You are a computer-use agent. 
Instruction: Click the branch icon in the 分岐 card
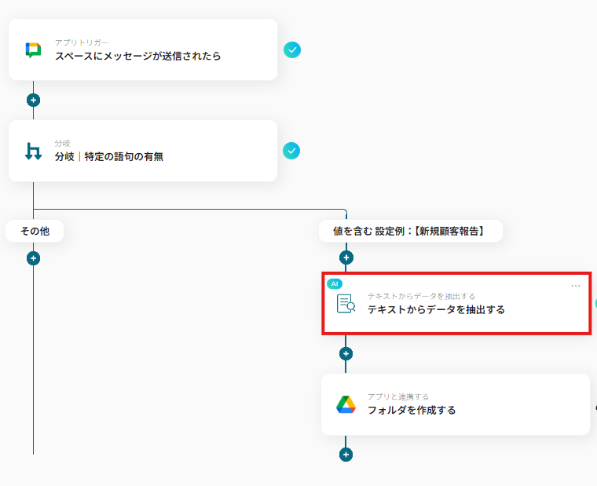coord(33,151)
